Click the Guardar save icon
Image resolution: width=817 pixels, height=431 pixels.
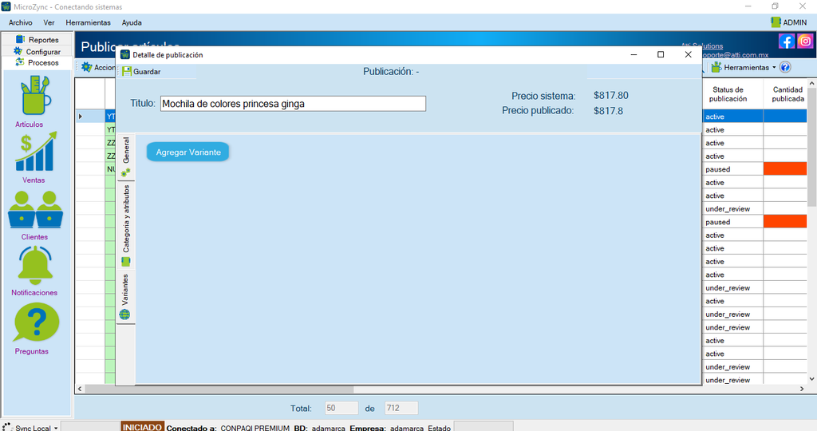127,71
